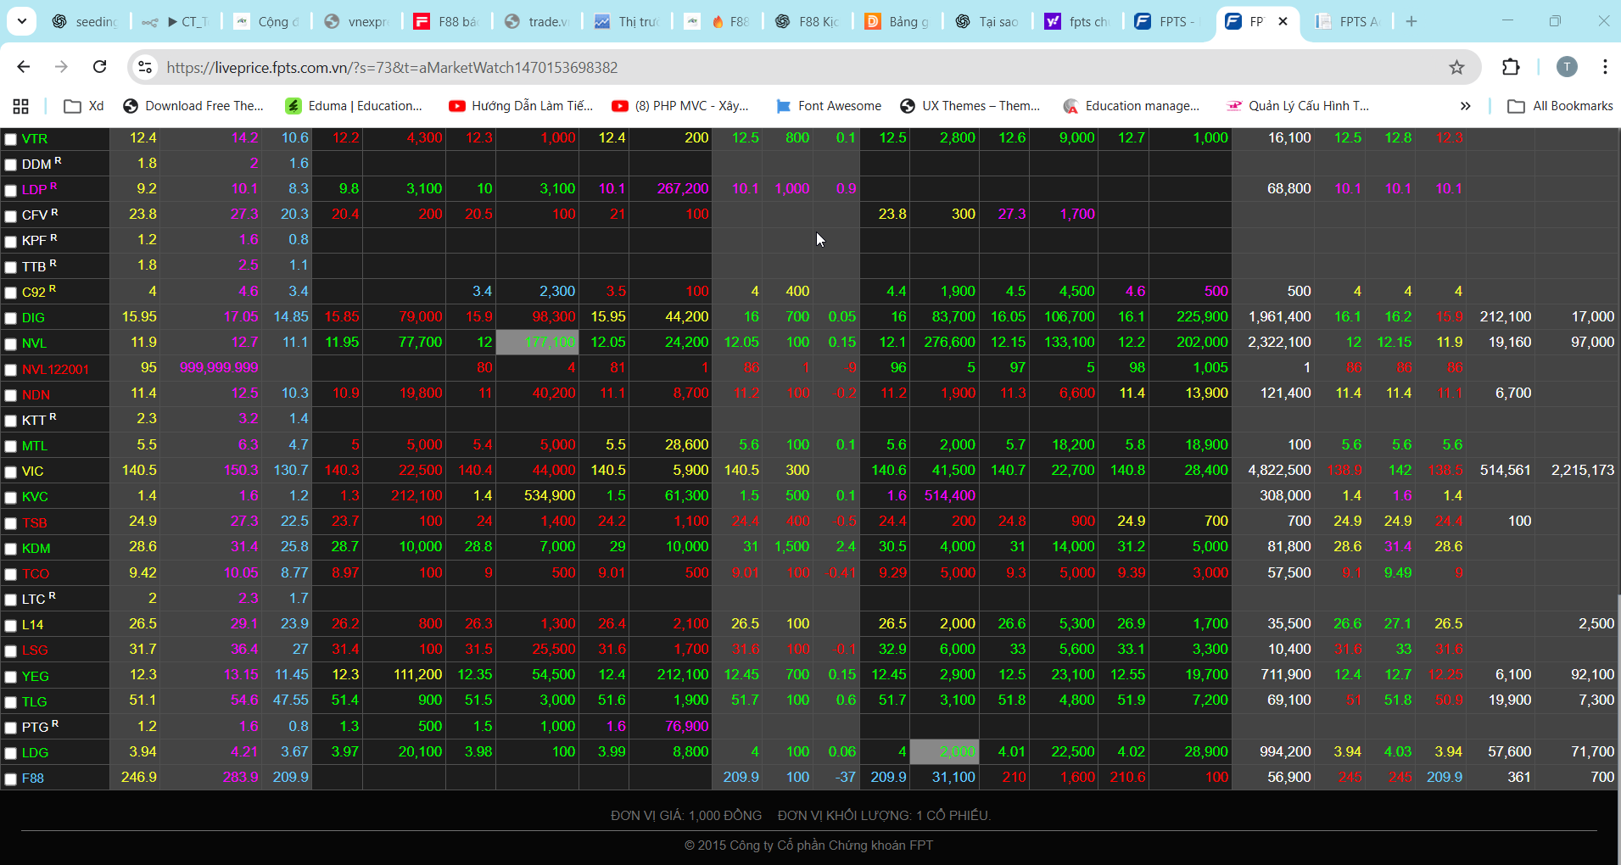Viewport: 1621px width, 865px height.
Task: Open the browser extensions puzzle icon
Action: tap(1511, 67)
